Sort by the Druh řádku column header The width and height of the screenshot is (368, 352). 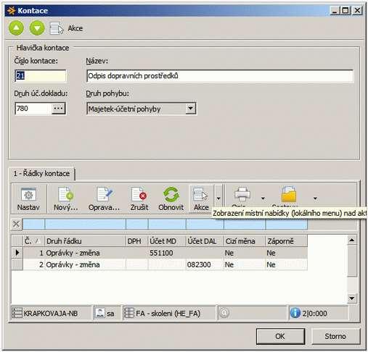point(85,241)
